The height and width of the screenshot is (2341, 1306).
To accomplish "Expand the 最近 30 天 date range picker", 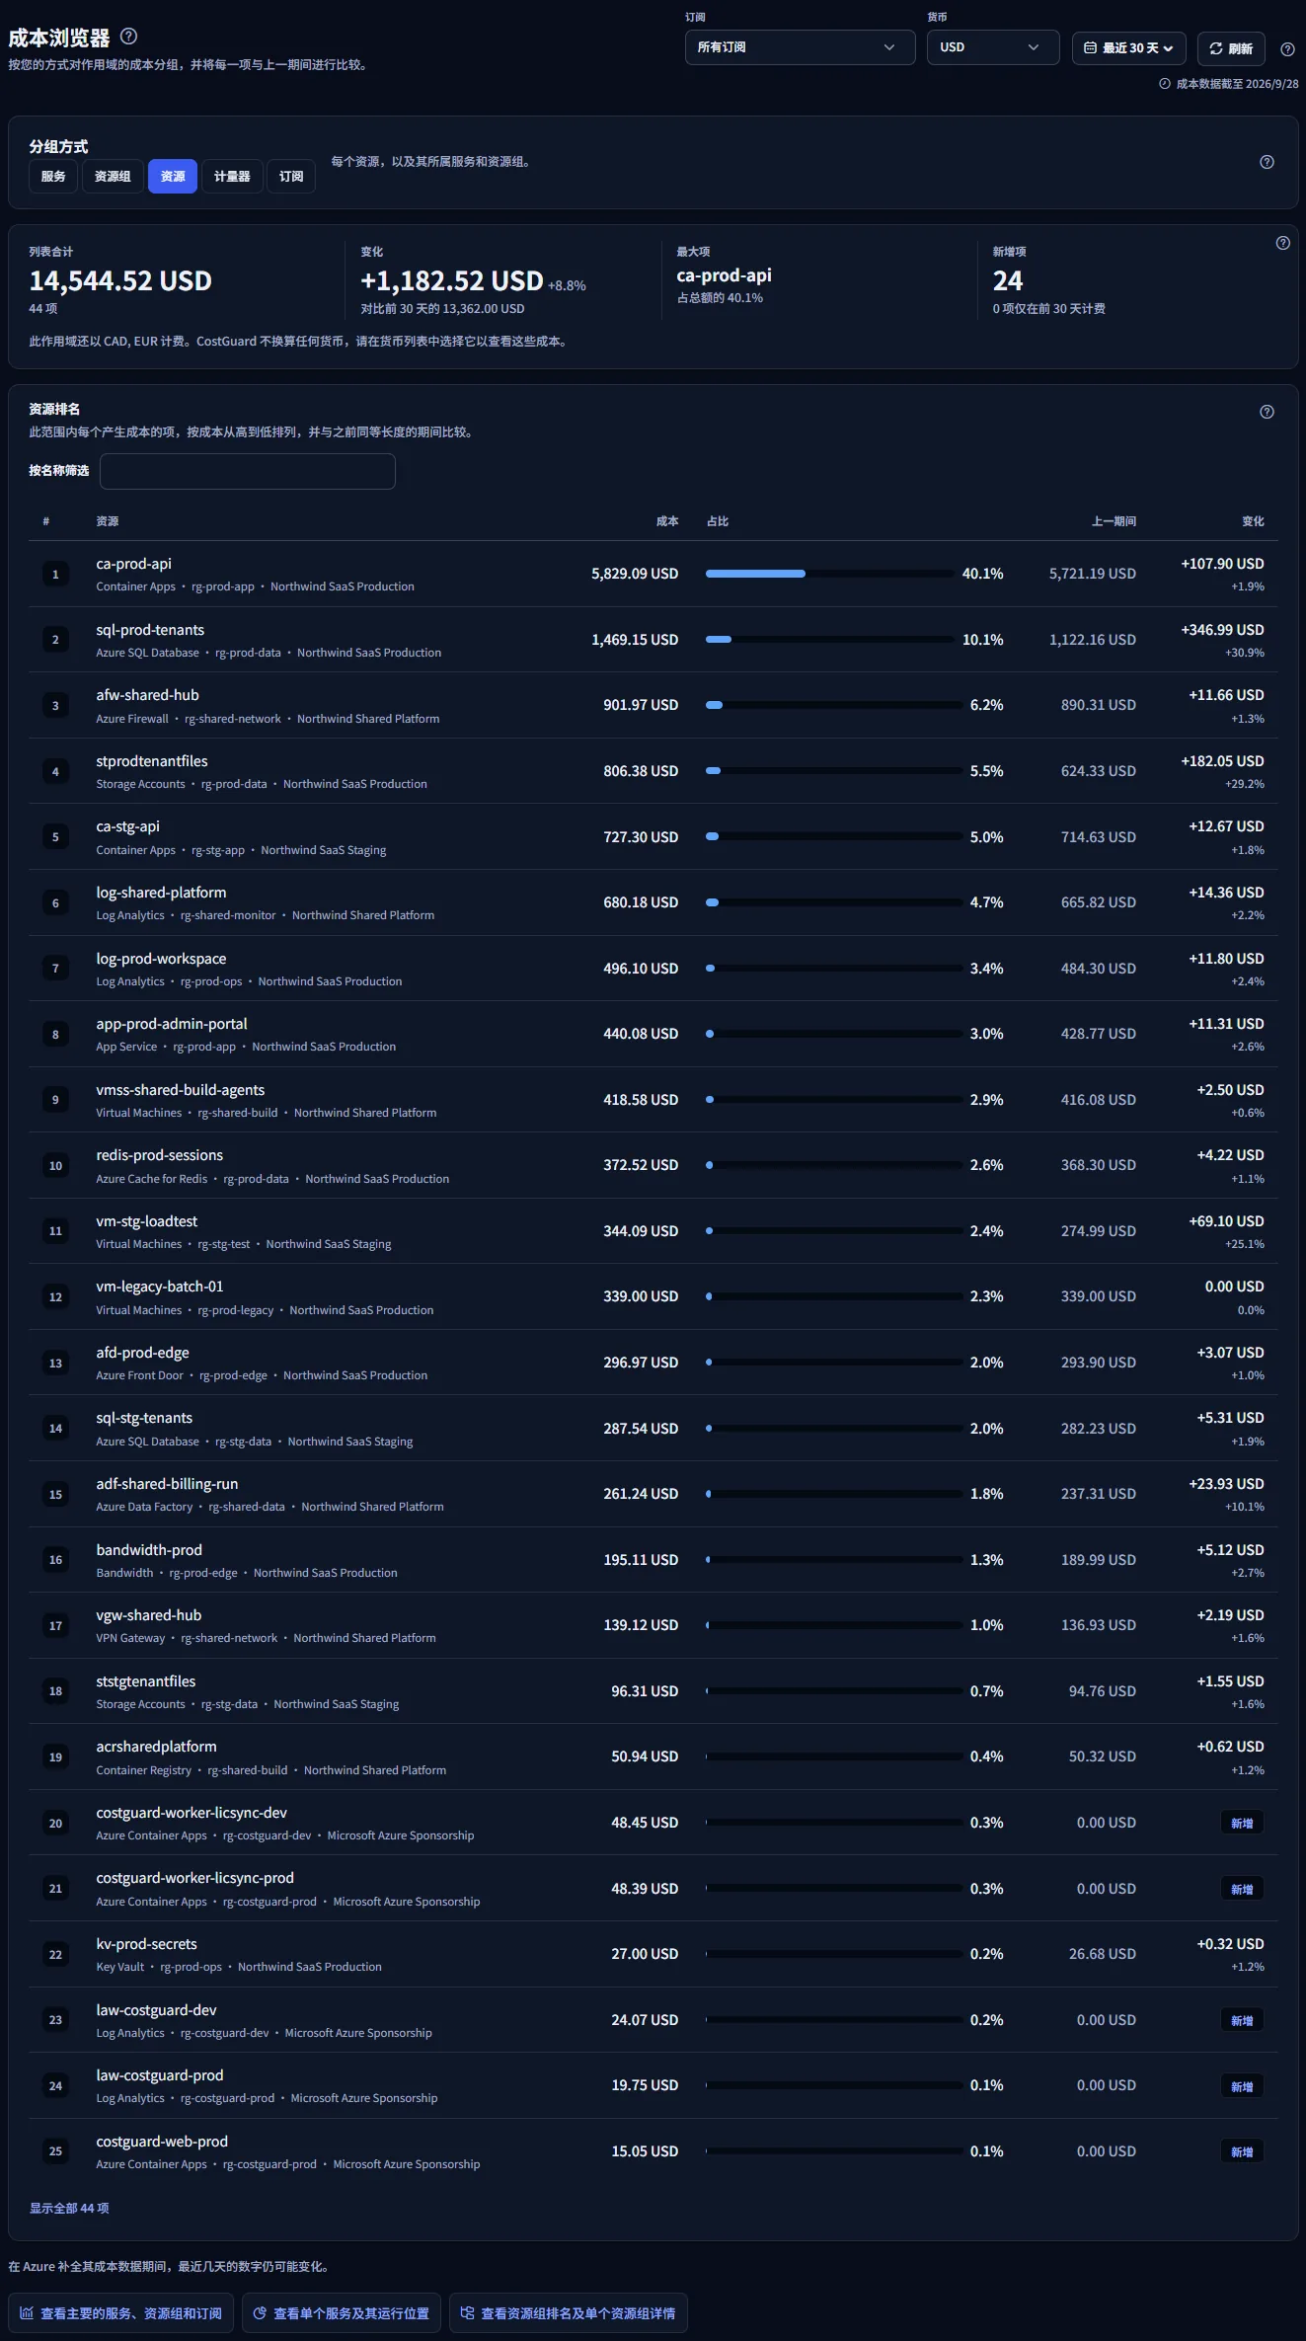I will pos(1128,48).
